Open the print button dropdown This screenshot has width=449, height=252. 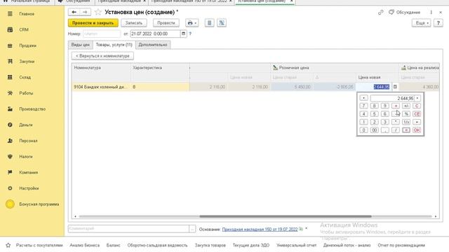click(x=192, y=23)
